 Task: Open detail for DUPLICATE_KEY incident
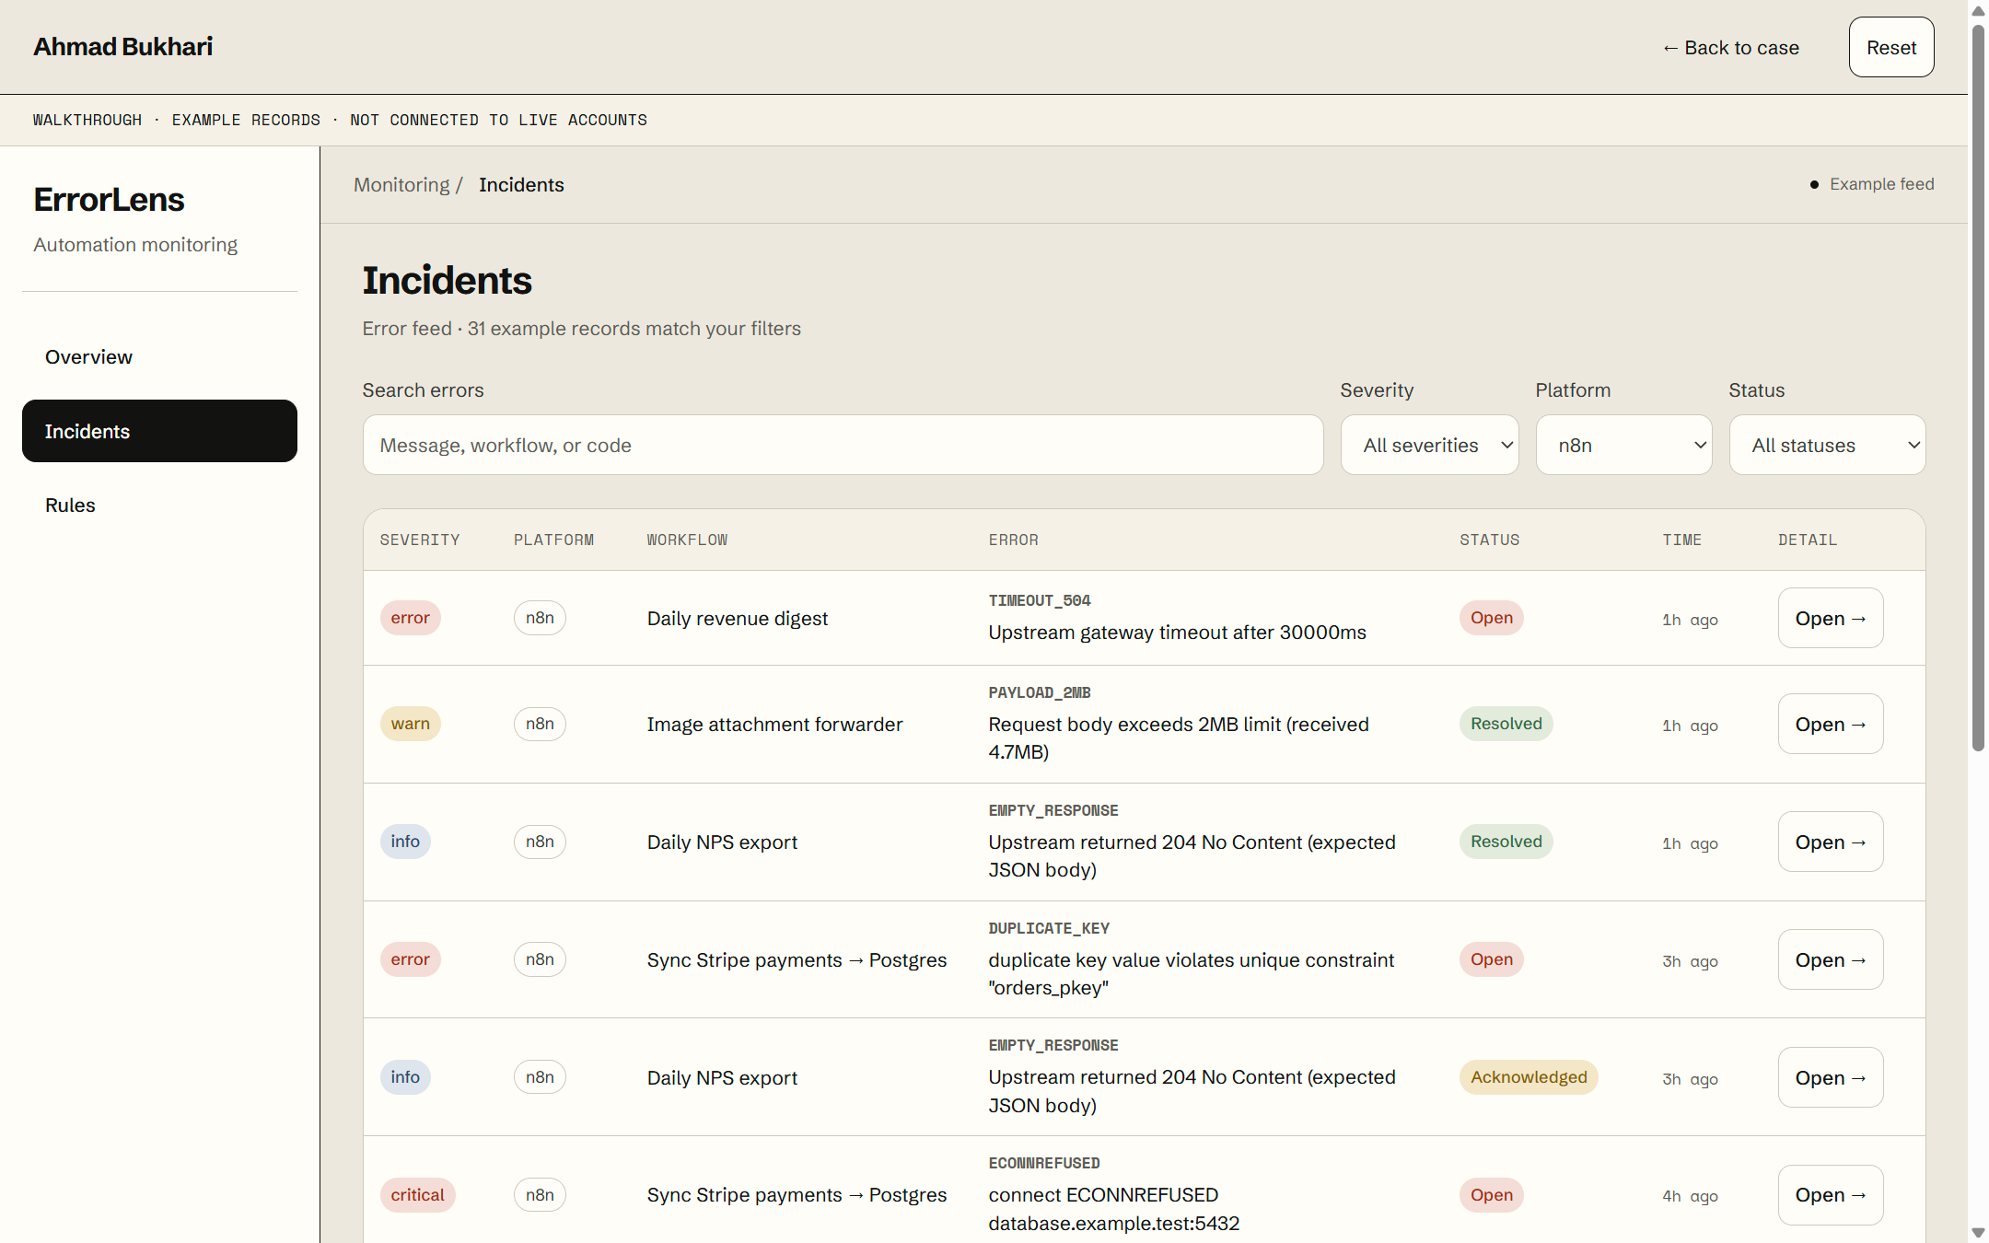[1831, 959]
